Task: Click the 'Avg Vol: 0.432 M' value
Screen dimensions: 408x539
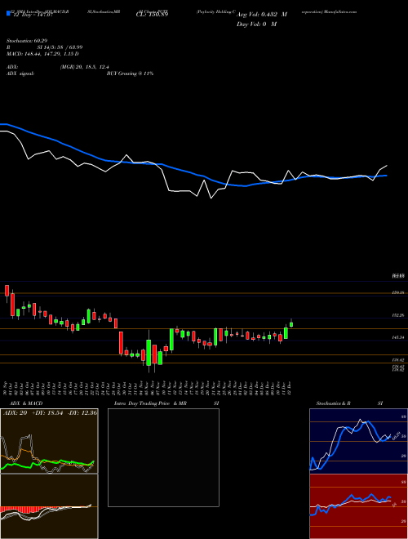Action: [262, 15]
